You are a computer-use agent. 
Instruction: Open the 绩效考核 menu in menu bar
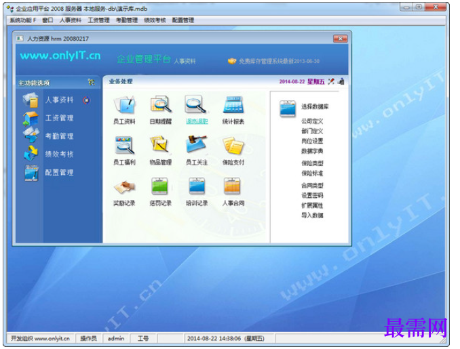[155, 20]
